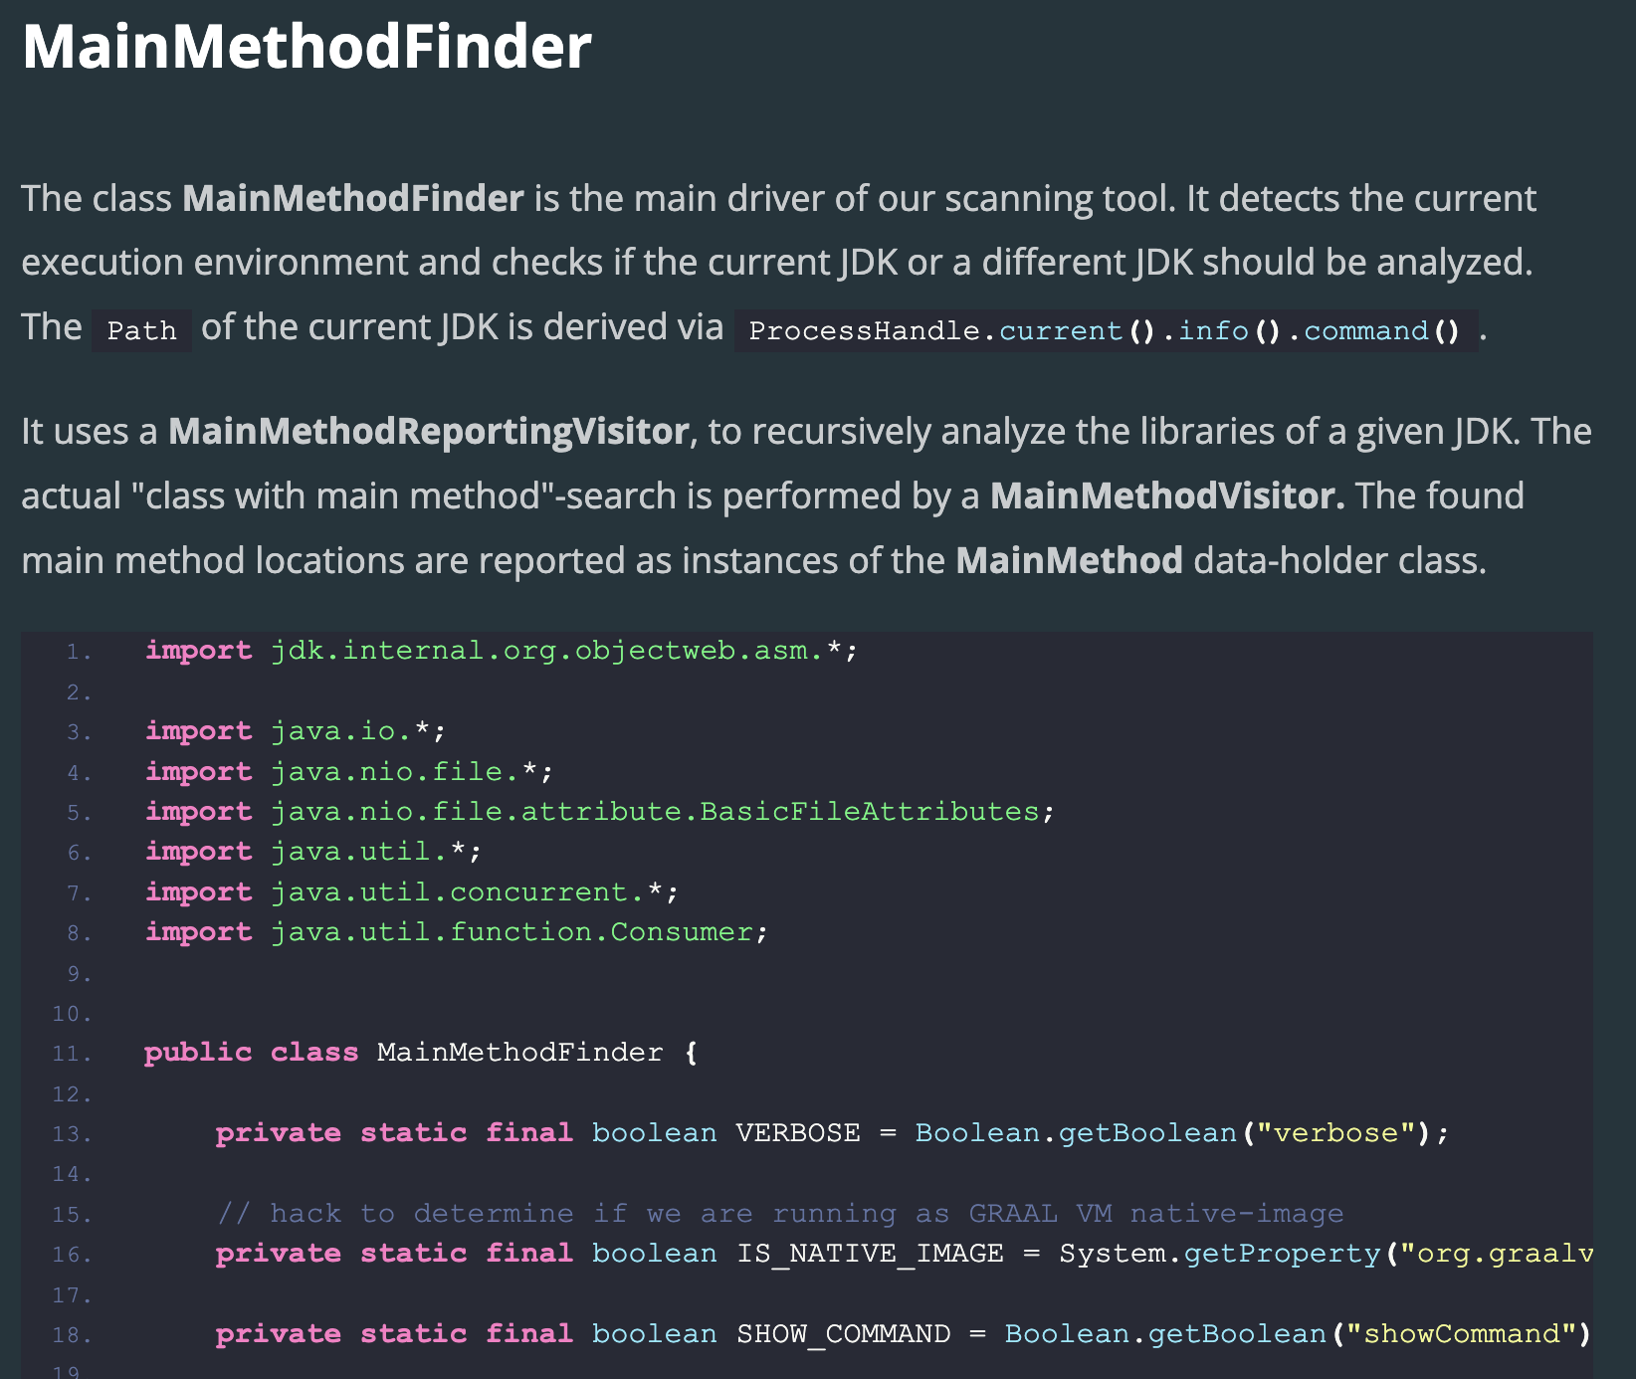
Task: Click the bold MainMethodFinder in first paragraph
Action: click(353, 198)
